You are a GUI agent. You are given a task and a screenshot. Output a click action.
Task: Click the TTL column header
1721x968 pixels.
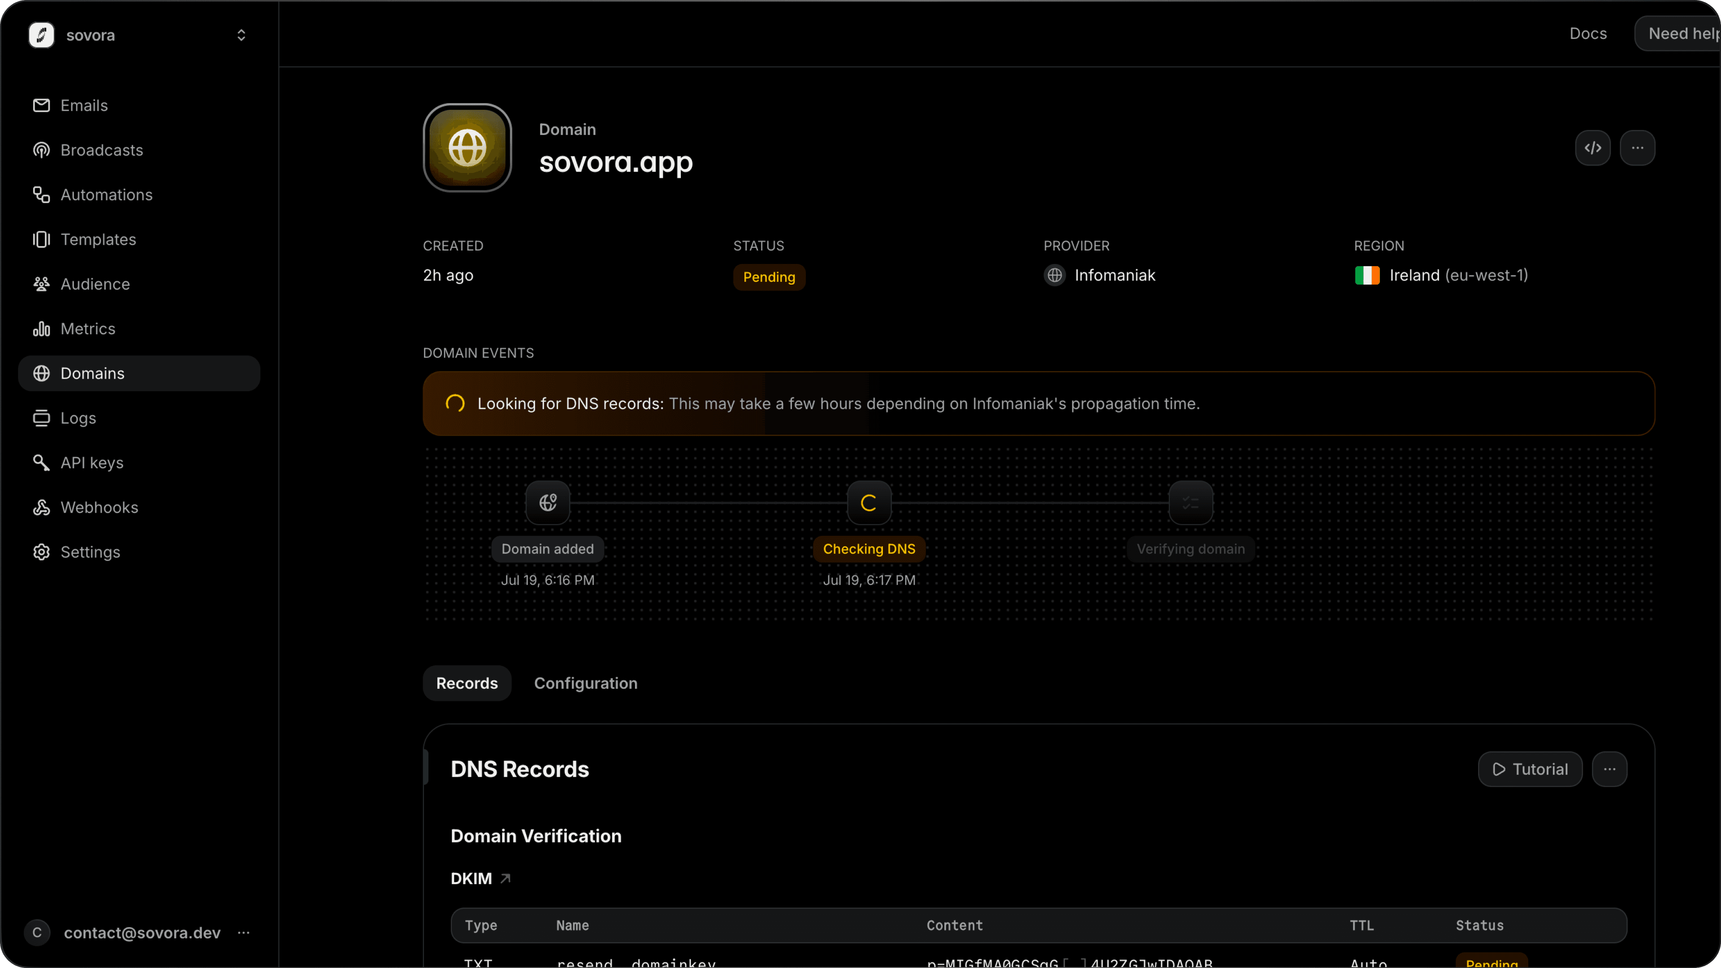tap(1362, 925)
